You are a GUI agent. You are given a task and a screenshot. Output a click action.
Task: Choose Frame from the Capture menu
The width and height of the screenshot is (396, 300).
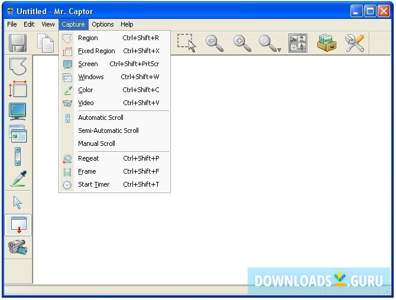click(115, 172)
